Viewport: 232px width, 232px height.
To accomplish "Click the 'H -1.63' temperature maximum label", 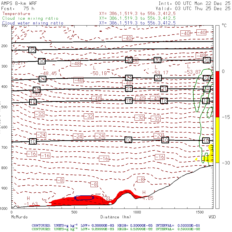I will 31,201.
